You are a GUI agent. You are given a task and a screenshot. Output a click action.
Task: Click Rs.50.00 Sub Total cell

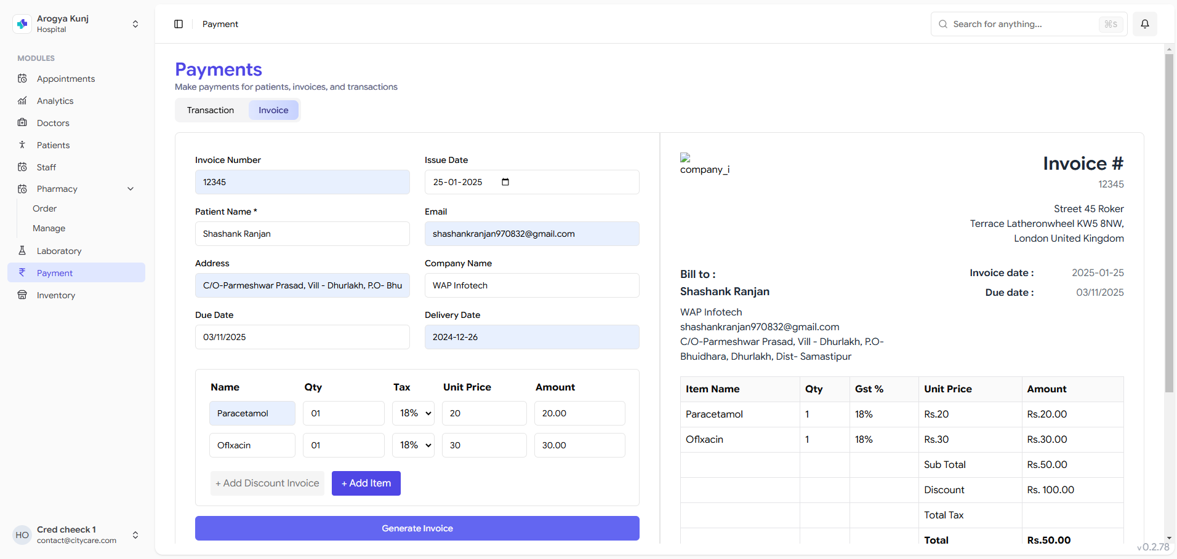[x=1073, y=465]
